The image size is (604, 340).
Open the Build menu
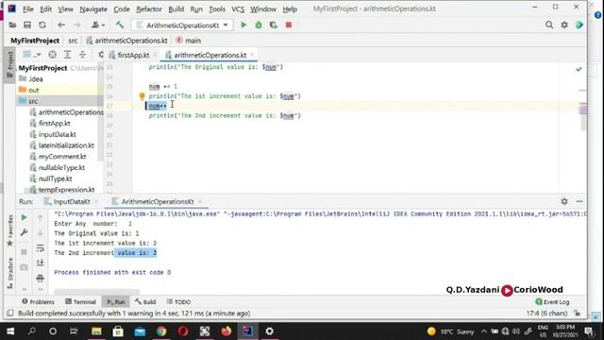pyautogui.click(x=176, y=8)
